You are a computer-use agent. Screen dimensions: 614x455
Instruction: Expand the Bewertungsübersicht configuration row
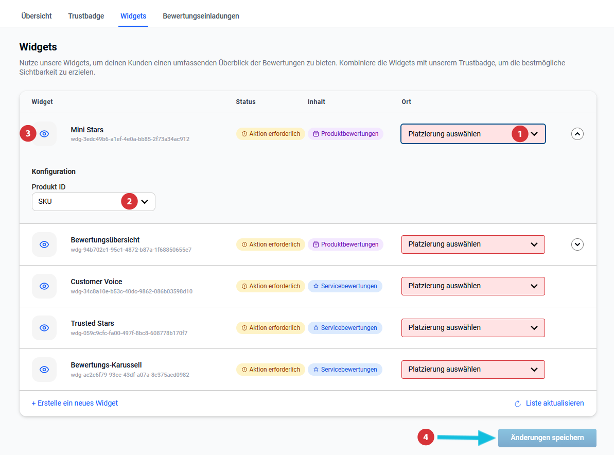pos(577,244)
